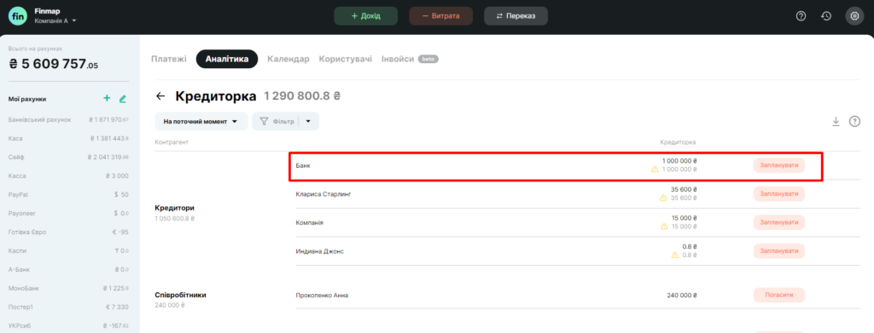This screenshot has height=333, width=874.
Task: Click Мої рахунки heading
Action: pyautogui.click(x=27, y=99)
